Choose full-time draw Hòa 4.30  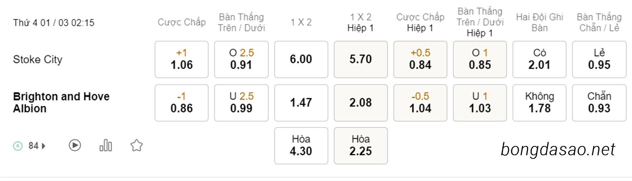tap(301, 146)
